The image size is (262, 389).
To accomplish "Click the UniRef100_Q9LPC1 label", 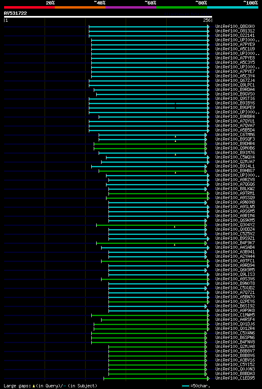I will [x=235, y=85].
